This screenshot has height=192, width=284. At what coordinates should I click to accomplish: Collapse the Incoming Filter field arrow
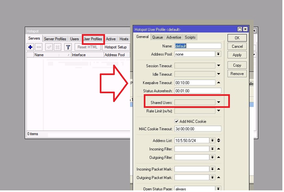point(219,149)
